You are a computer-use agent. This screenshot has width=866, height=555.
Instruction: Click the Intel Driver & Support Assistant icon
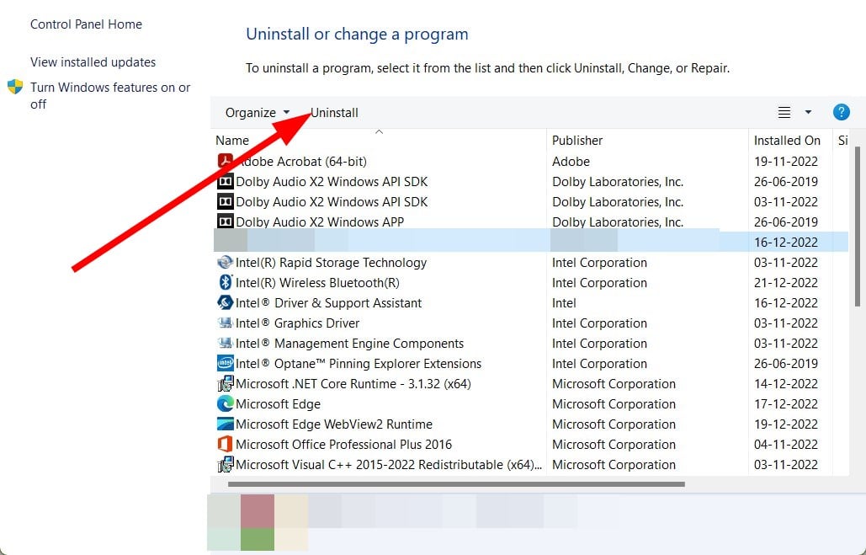point(225,302)
